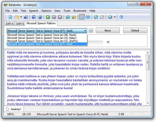The image size is (156, 122).
Task: Open the Speech menu
Action: pos(34,11)
